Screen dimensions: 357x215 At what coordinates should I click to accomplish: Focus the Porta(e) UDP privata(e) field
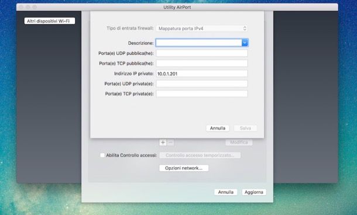202,84
